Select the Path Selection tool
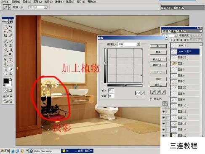This screenshot has width=205, height=154. coord(5,60)
